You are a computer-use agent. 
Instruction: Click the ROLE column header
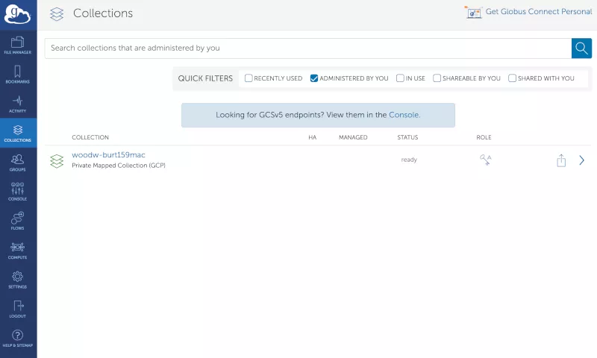tap(484, 137)
